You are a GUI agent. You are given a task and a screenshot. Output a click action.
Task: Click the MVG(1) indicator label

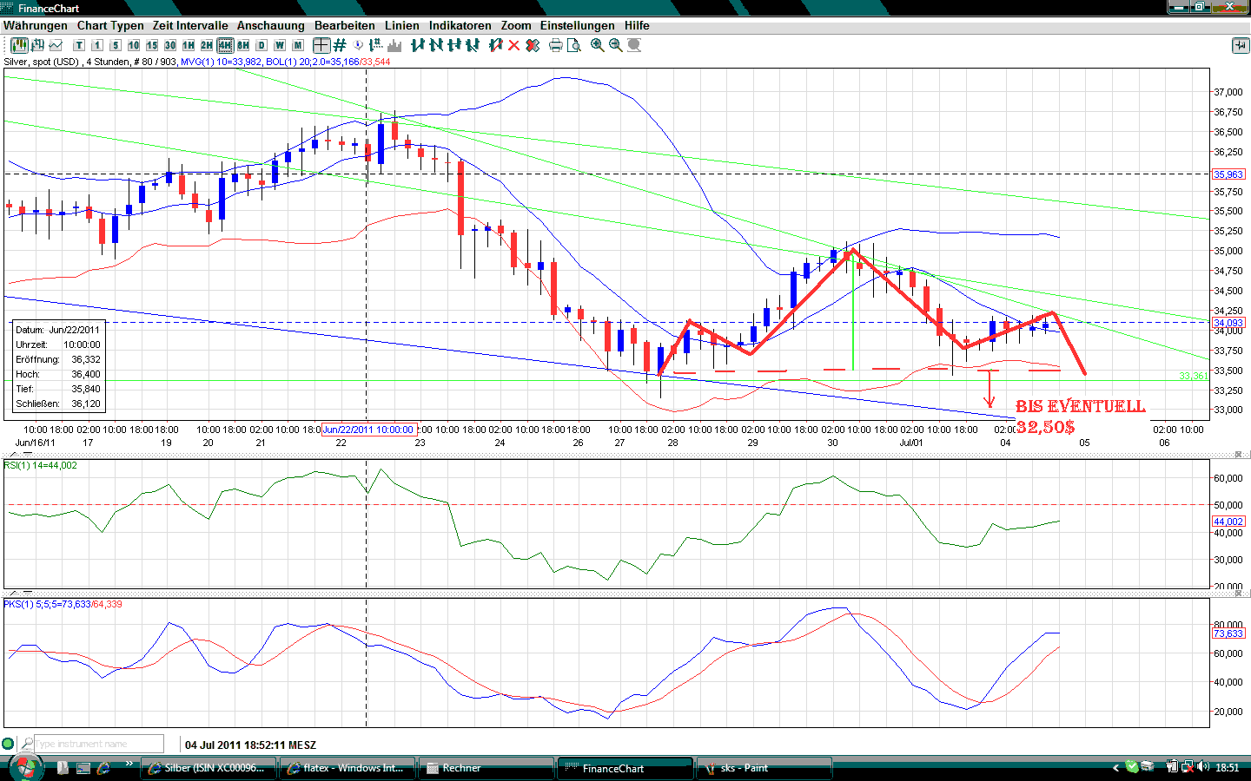222,62
